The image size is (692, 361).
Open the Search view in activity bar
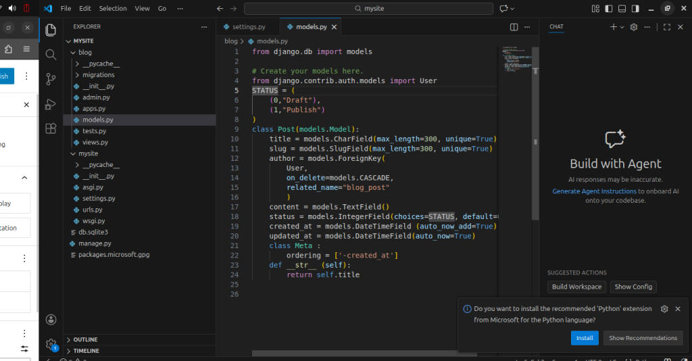point(51,55)
